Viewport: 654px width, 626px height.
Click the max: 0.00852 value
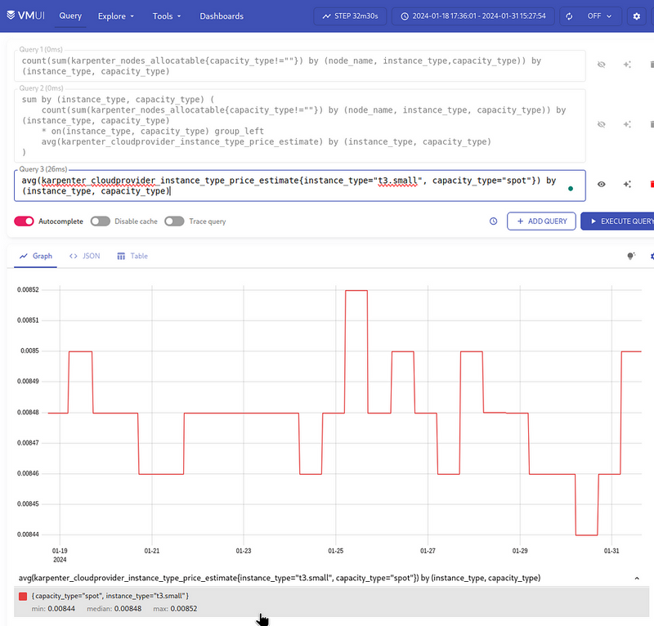click(x=175, y=609)
